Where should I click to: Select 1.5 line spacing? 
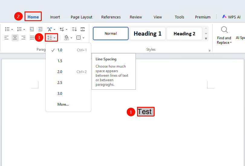(x=68, y=61)
